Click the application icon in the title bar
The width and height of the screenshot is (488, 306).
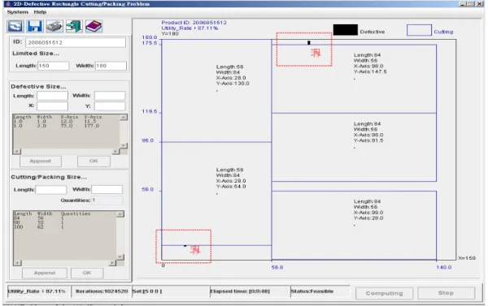[x=8, y=4]
